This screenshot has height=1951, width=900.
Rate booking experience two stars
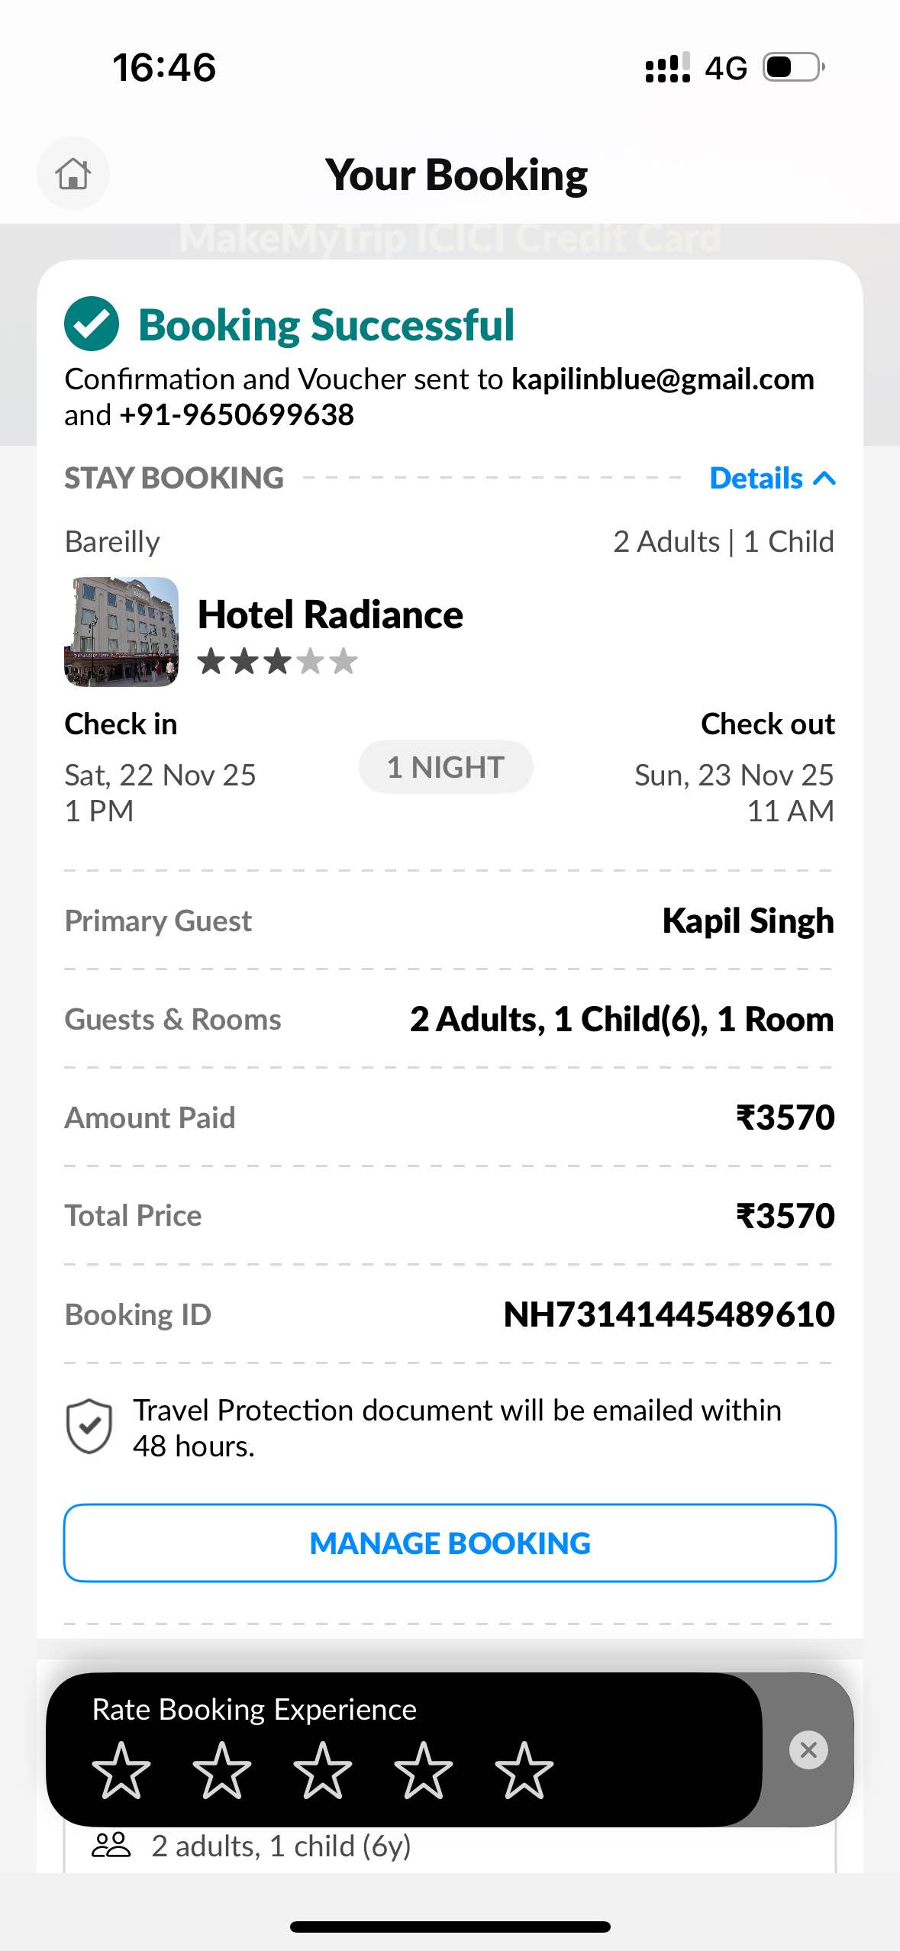tap(222, 1769)
